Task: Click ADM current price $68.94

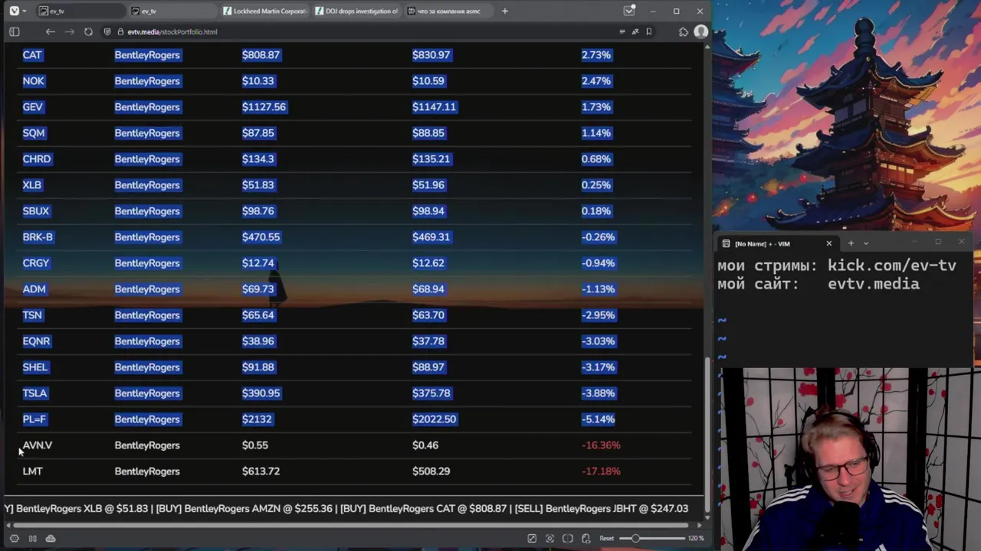Action: [428, 289]
